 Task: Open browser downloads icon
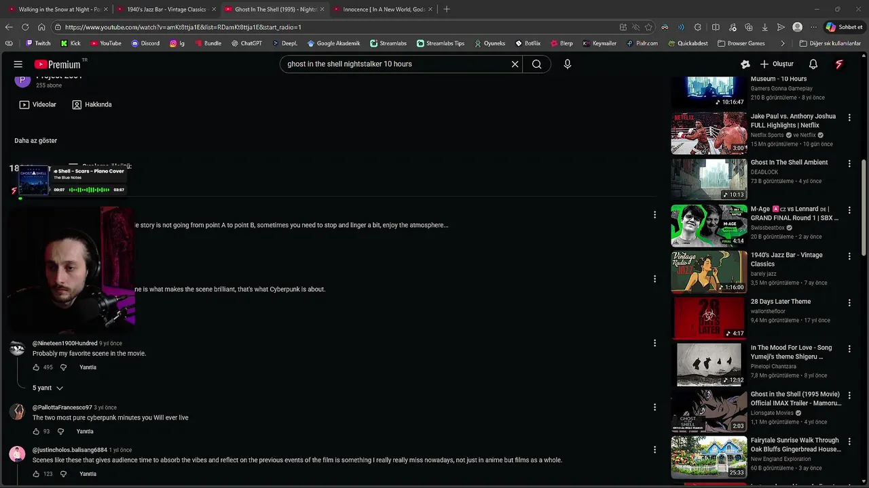pos(764,27)
